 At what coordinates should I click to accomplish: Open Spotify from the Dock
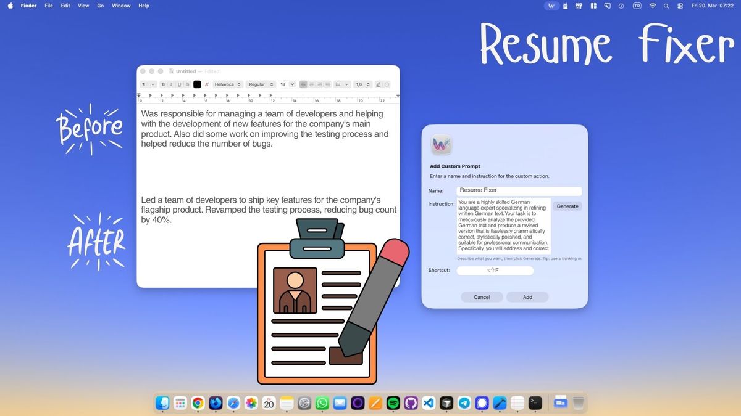click(393, 403)
